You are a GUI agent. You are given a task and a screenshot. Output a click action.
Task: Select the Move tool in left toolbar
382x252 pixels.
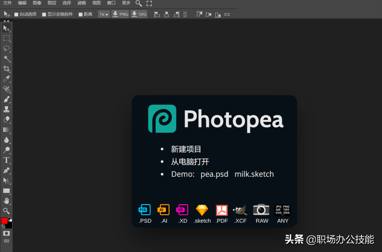pyautogui.click(x=6, y=28)
